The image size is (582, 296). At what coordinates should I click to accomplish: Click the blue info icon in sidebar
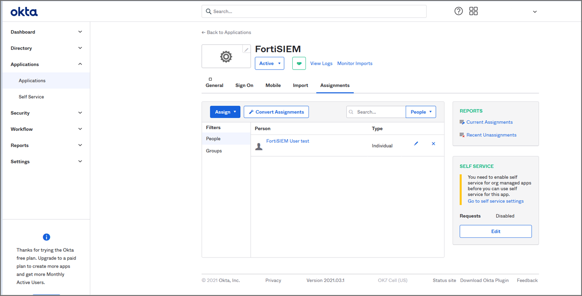(x=46, y=237)
